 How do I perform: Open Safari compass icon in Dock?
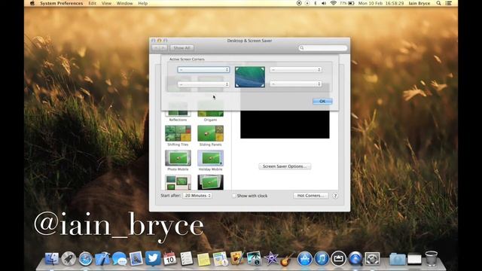tap(85, 259)
